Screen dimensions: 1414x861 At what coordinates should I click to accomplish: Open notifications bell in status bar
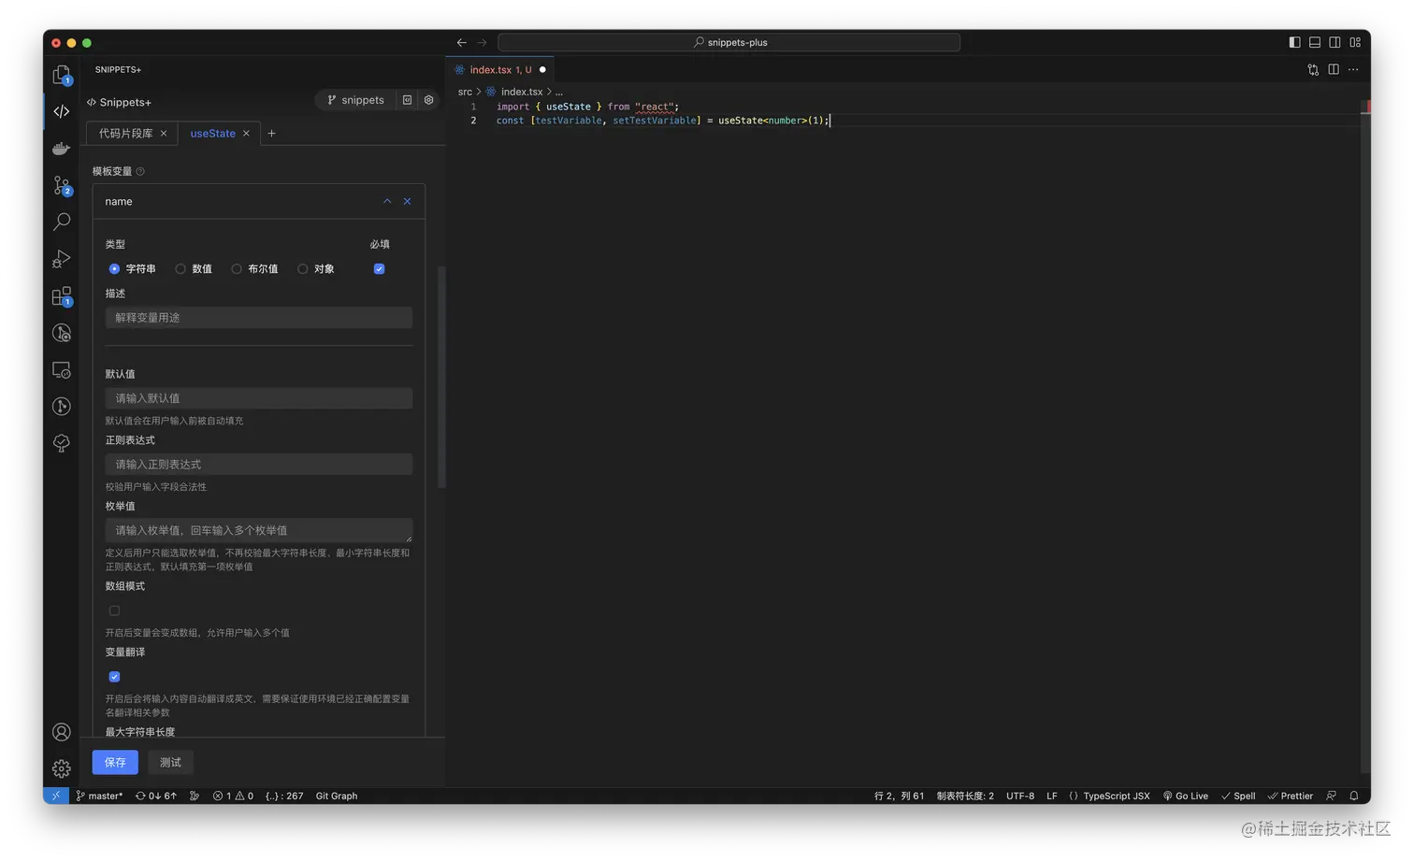pyautogui.click(x=1354, y=796)
